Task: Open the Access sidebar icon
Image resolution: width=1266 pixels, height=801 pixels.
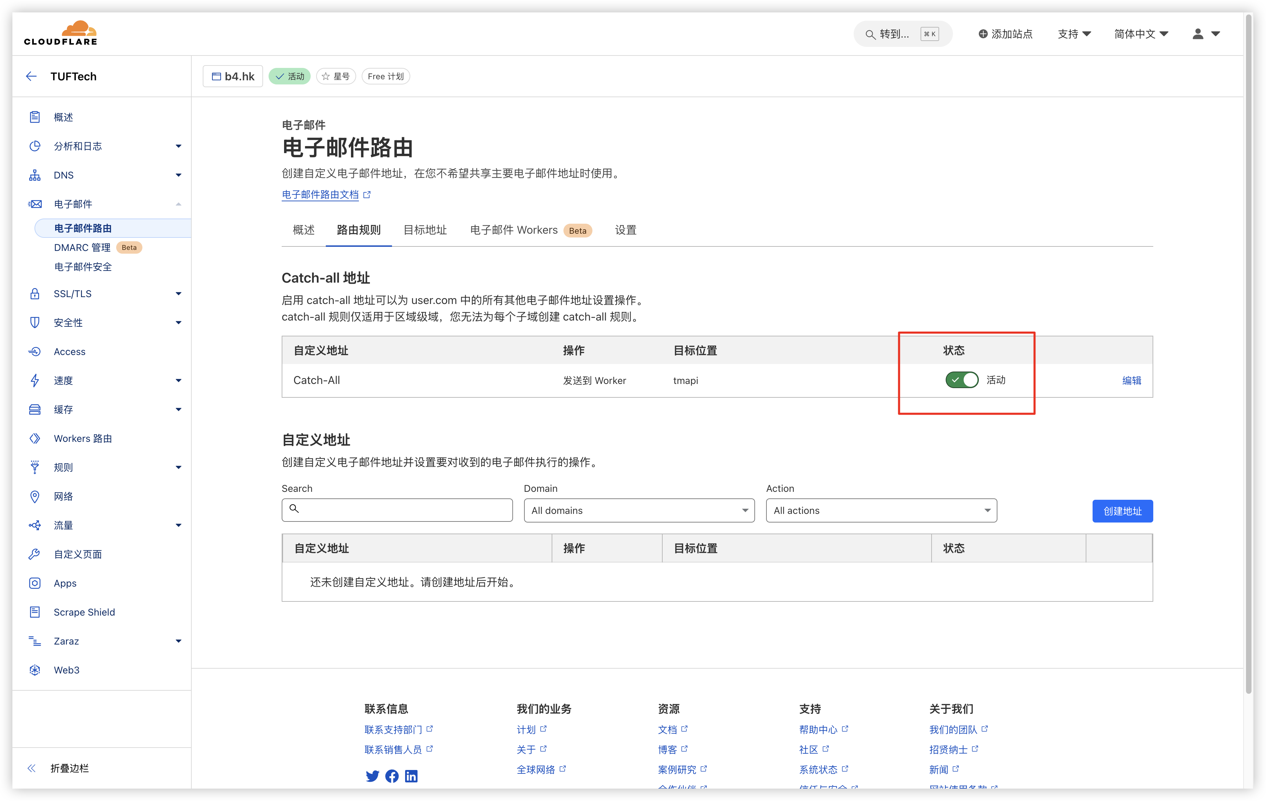Action: [35, 351]
